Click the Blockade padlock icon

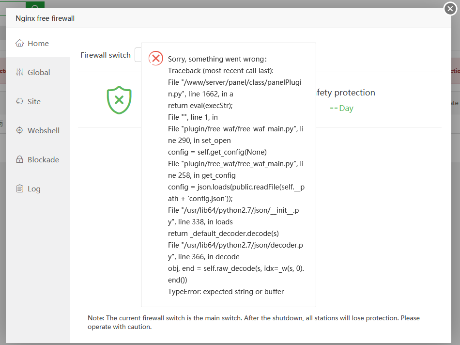tap(20, 159)
